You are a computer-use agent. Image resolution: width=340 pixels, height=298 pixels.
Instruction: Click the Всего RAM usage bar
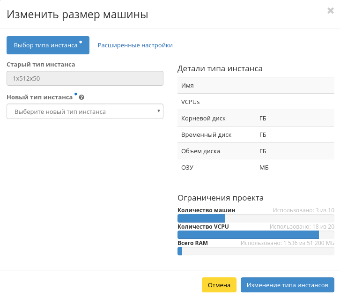(256, 251)
